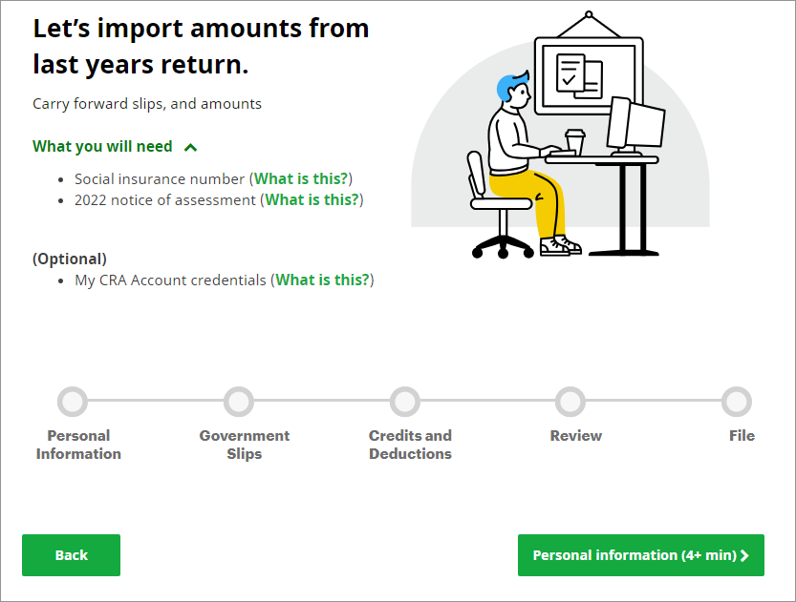Click the 'File' step label
Viewport: 796px width, 602px height.
click(x=742, y=436)
